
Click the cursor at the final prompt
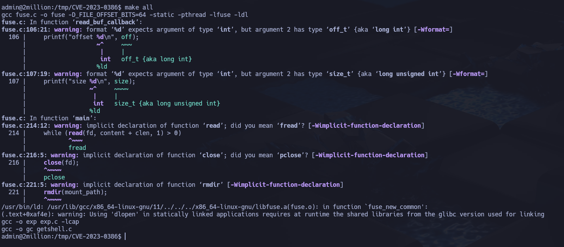click(125, 236)
